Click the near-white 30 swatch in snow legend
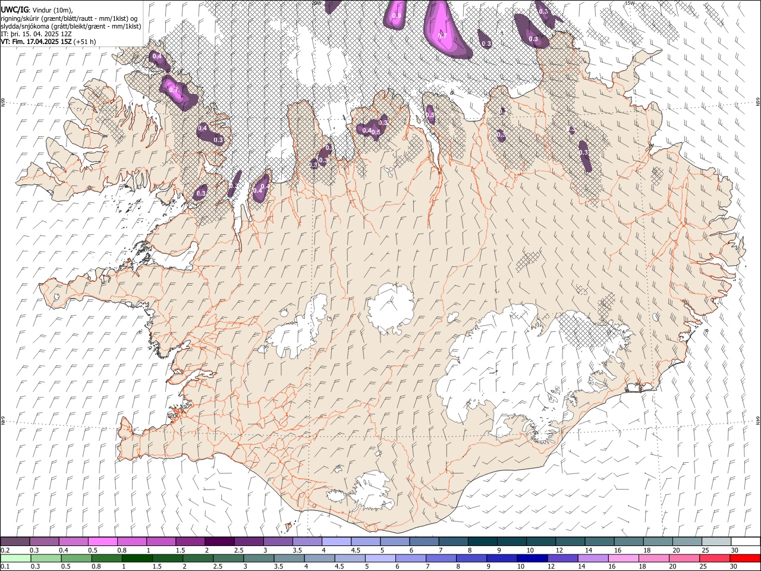This screenshot has height=571, width=761. pos(746,542)
